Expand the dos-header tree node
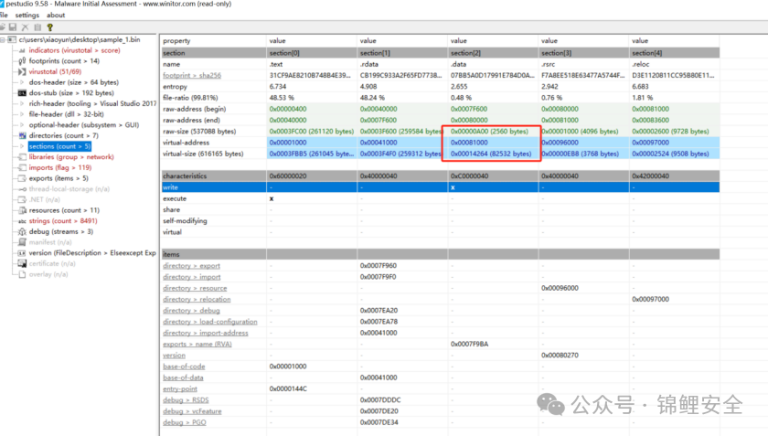The image size is (768, 436). [x=22, y=82]
